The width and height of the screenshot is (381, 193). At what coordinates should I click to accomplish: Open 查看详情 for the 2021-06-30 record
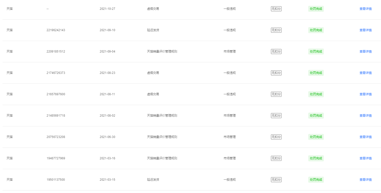tap(365, 137)
